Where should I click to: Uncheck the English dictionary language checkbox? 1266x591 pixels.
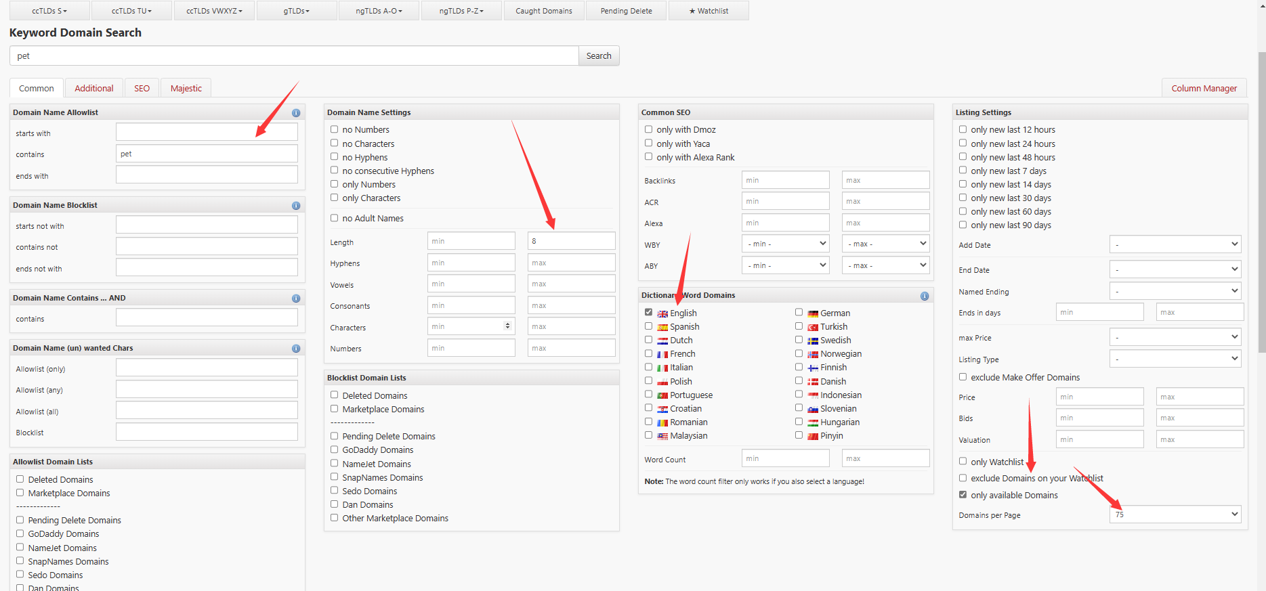[648, 313]
